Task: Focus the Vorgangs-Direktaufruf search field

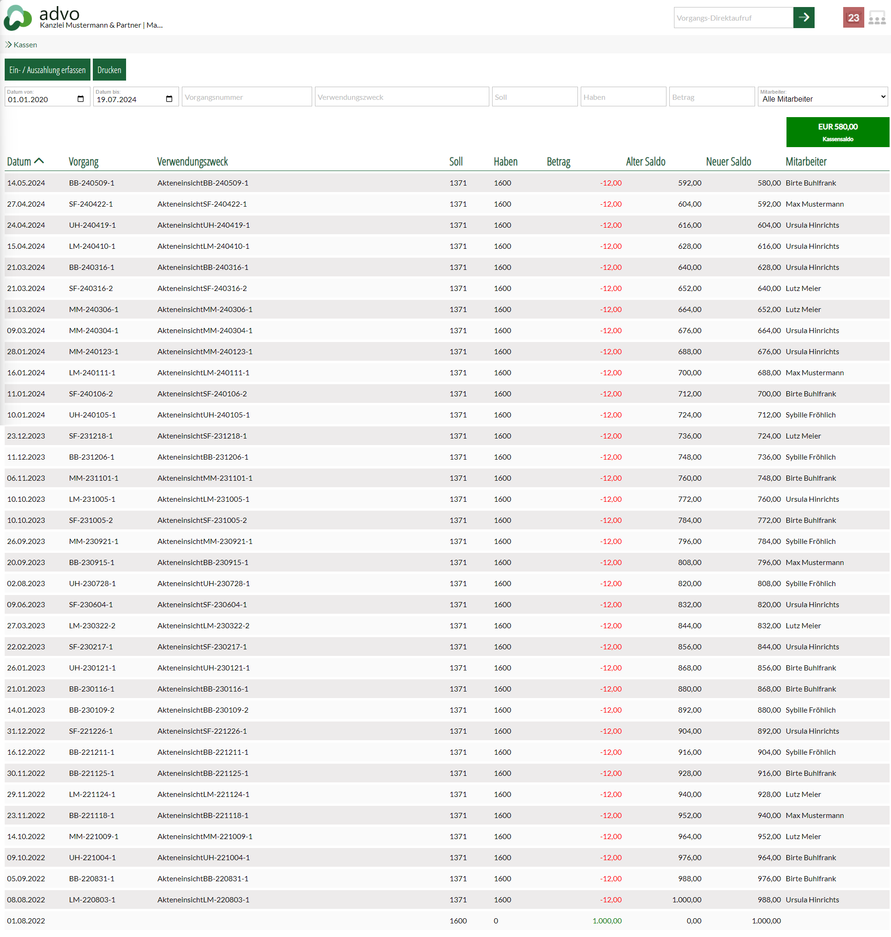Action: point(733,18)
